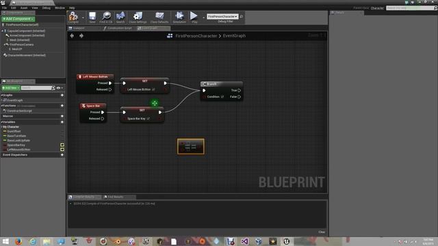Collapse the Graphs section
Screen dimensions: 438x246
[1, 95]
